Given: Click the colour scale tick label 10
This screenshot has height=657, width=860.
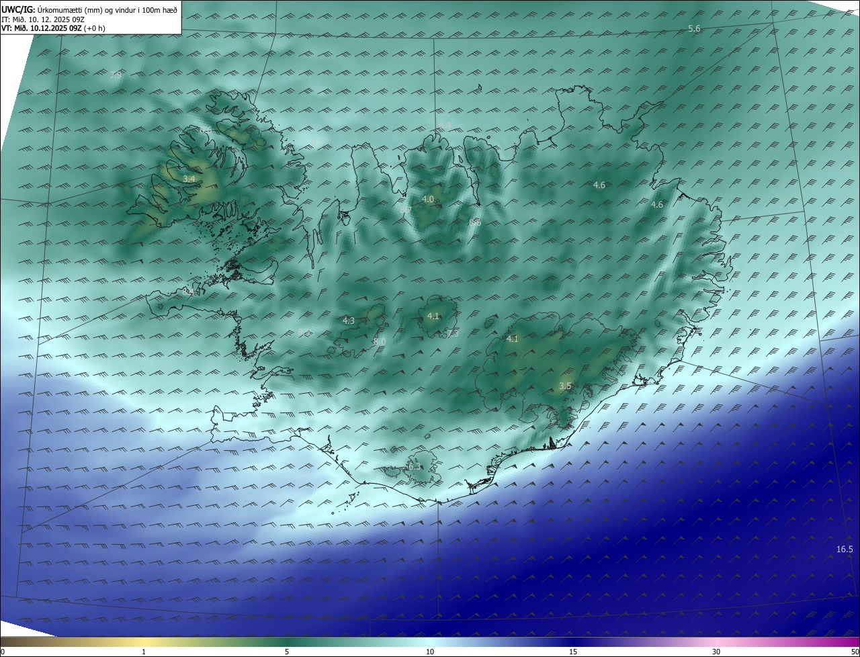Looking at the screenshot, I should 430,652.
